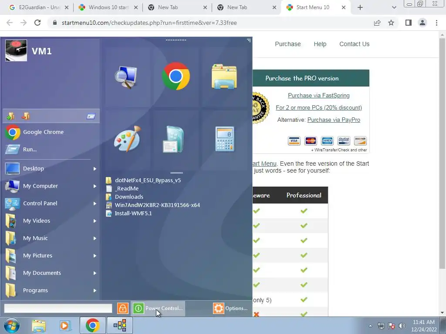The image size is (446, 334).
Task: Click Purchase via PayPro link
Action: tap(334, 120)
